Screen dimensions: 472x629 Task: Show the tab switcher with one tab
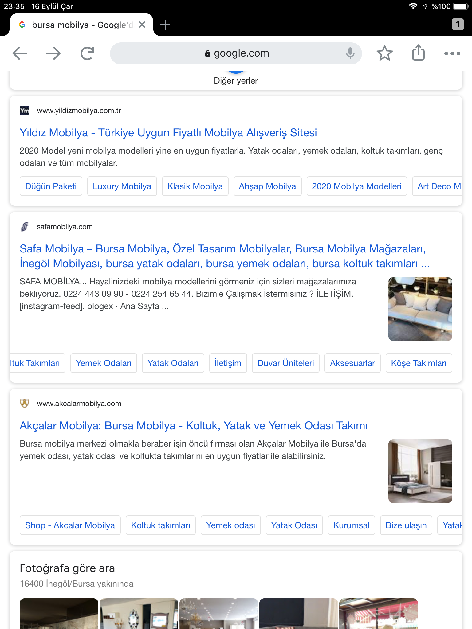[458, 24]
